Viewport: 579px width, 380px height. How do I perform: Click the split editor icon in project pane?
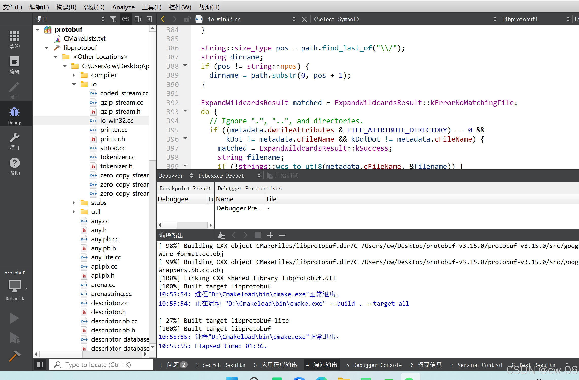138,19
